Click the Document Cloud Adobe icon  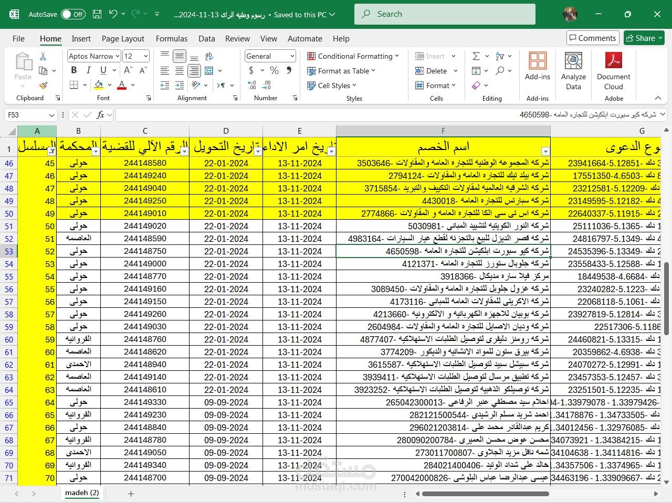tap(614, 71)
